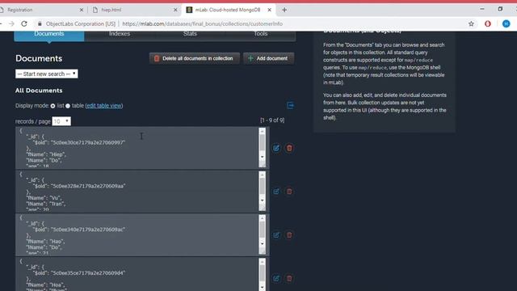
Task: Click scrollbar of the Hiep document box
Action: coord(262,142)
